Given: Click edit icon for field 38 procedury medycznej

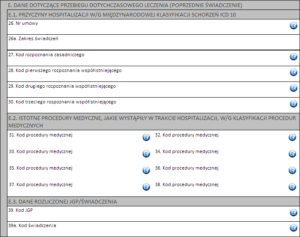Looking at the screenshot, I should point(292,187).
